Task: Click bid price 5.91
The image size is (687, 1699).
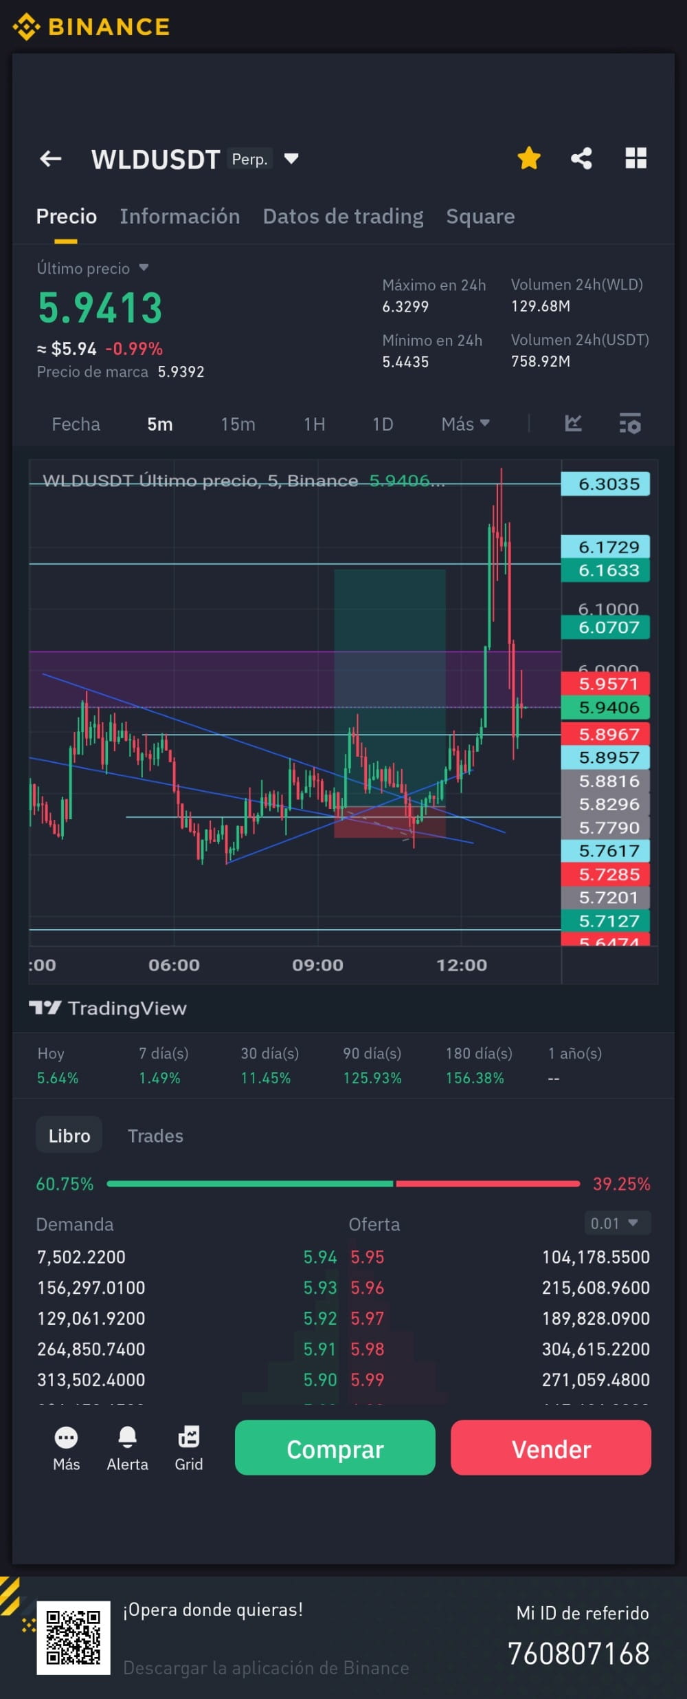Action: coord(320,1349)
